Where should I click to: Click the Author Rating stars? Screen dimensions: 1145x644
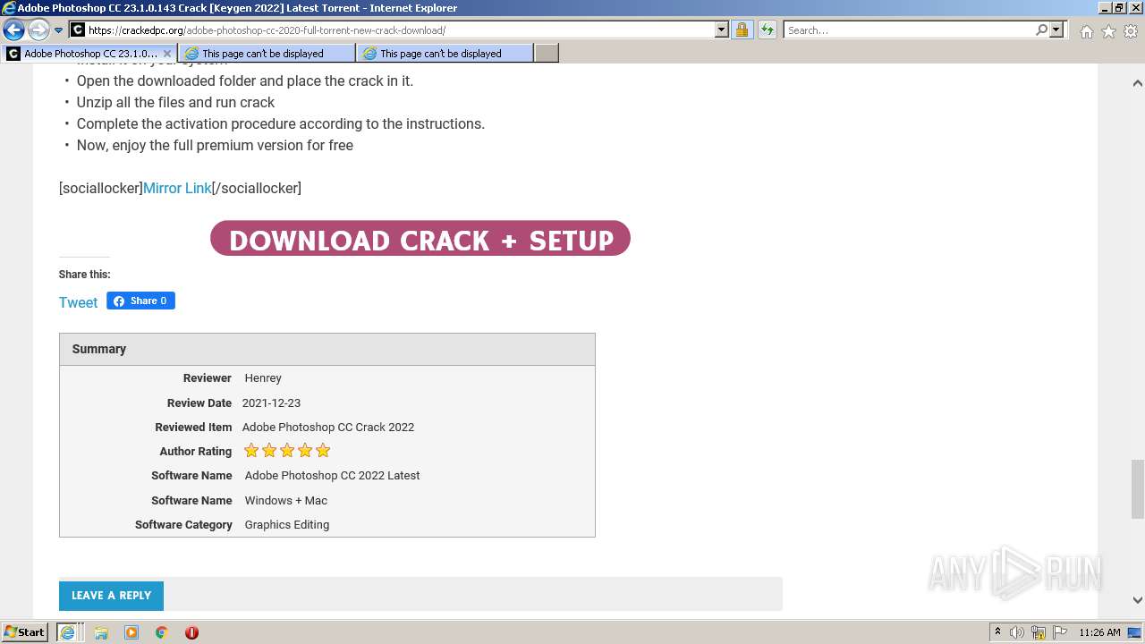287,451
